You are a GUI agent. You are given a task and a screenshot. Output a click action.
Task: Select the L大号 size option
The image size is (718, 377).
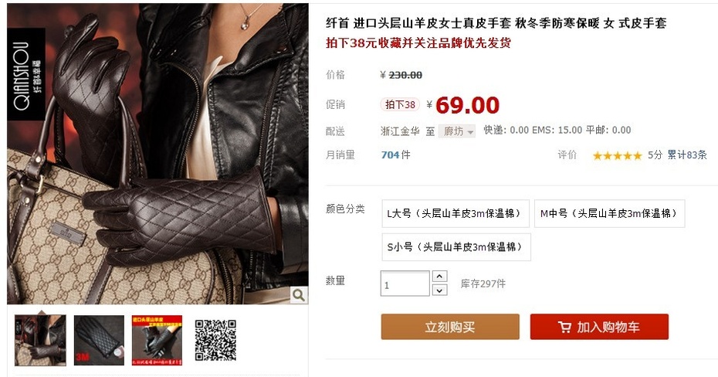click(456, 213)
